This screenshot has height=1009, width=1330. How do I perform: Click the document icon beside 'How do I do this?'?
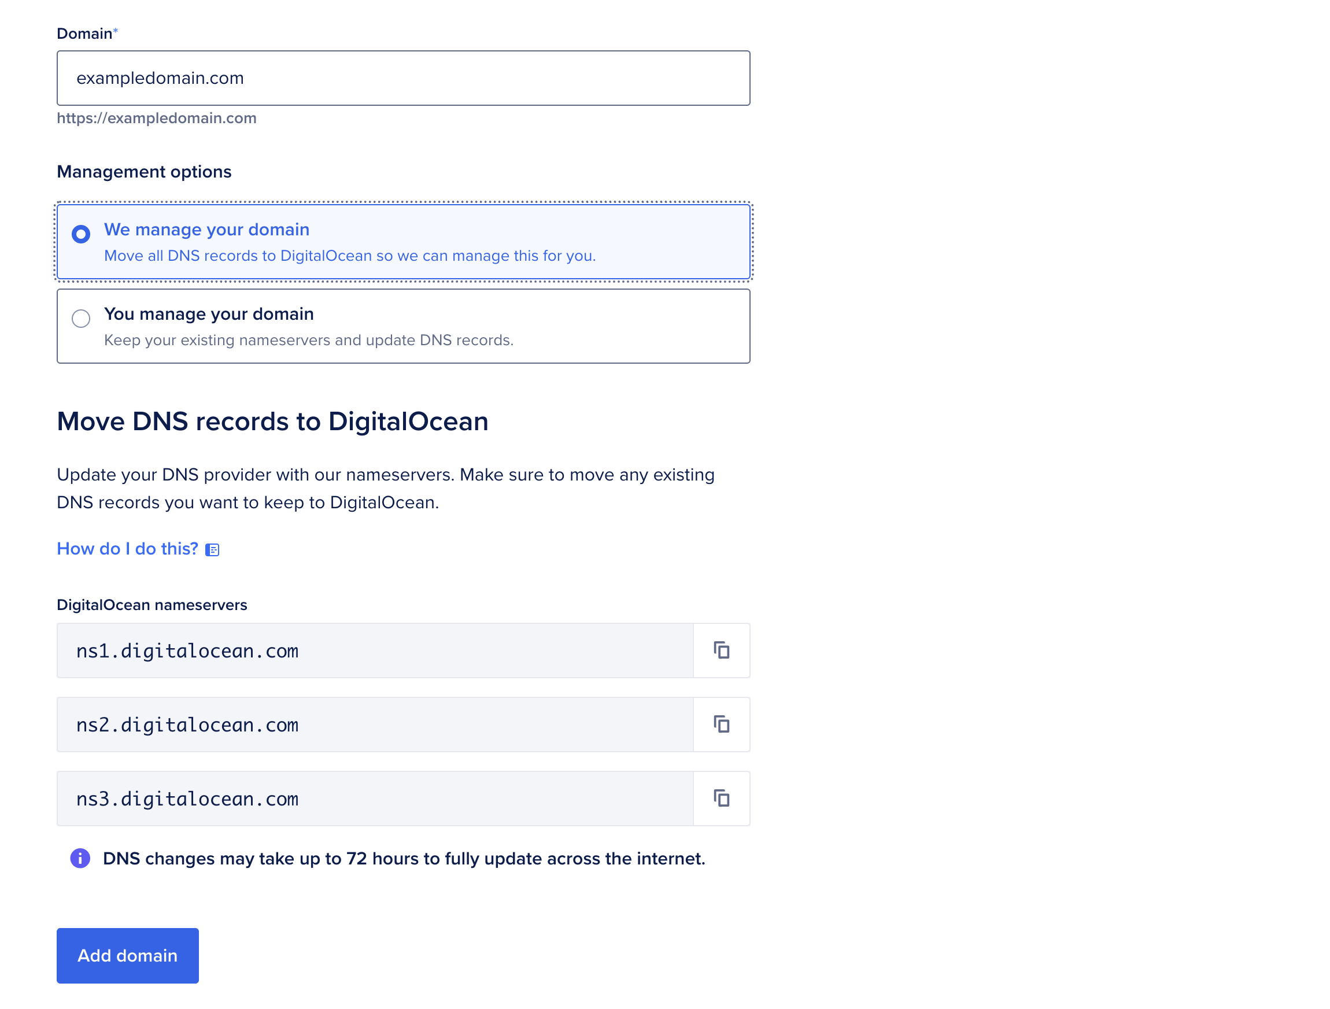coord(213,548)
